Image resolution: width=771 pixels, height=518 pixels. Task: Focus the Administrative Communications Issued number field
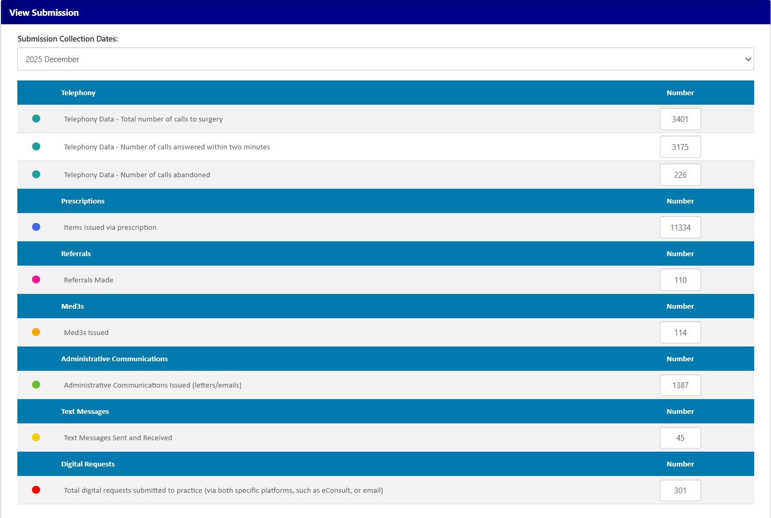pos(680,385)
